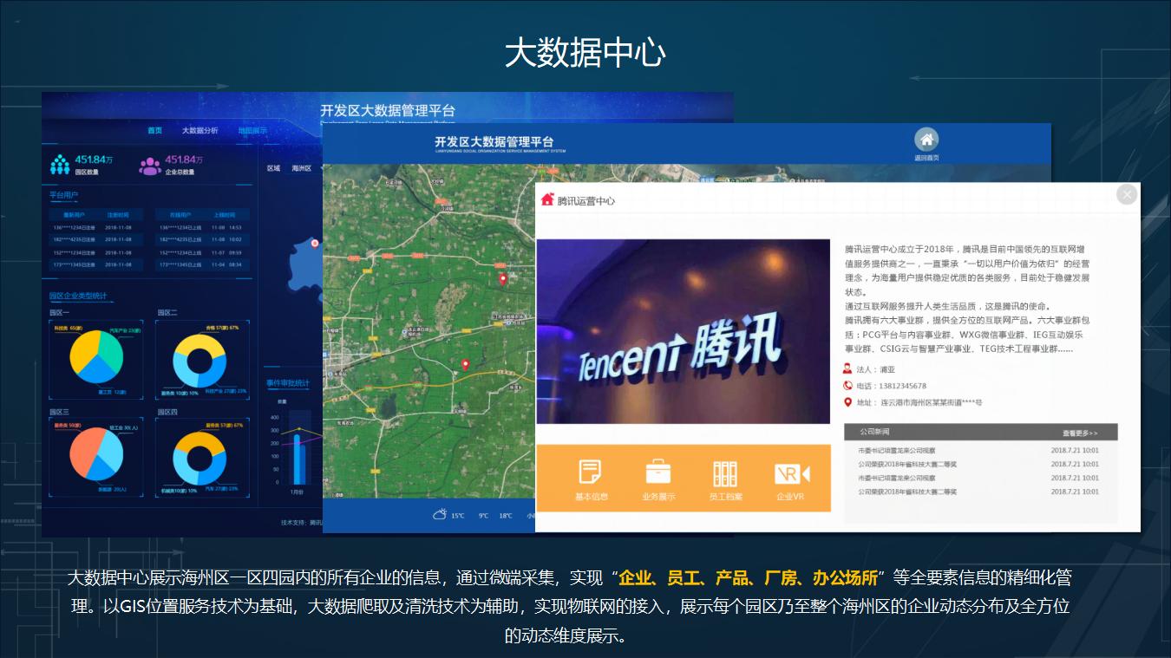Viewport: 1171px width, 658px height.
Task: Open the 首页 tab
Action: click(154, 131)
